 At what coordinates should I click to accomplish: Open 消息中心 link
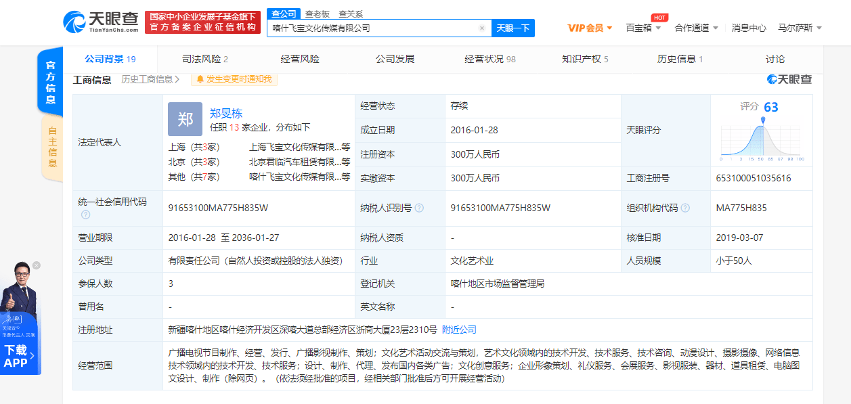point(749,28)
